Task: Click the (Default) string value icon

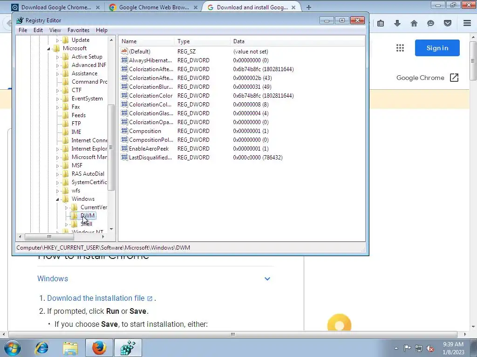Action: tap(124, 51)
